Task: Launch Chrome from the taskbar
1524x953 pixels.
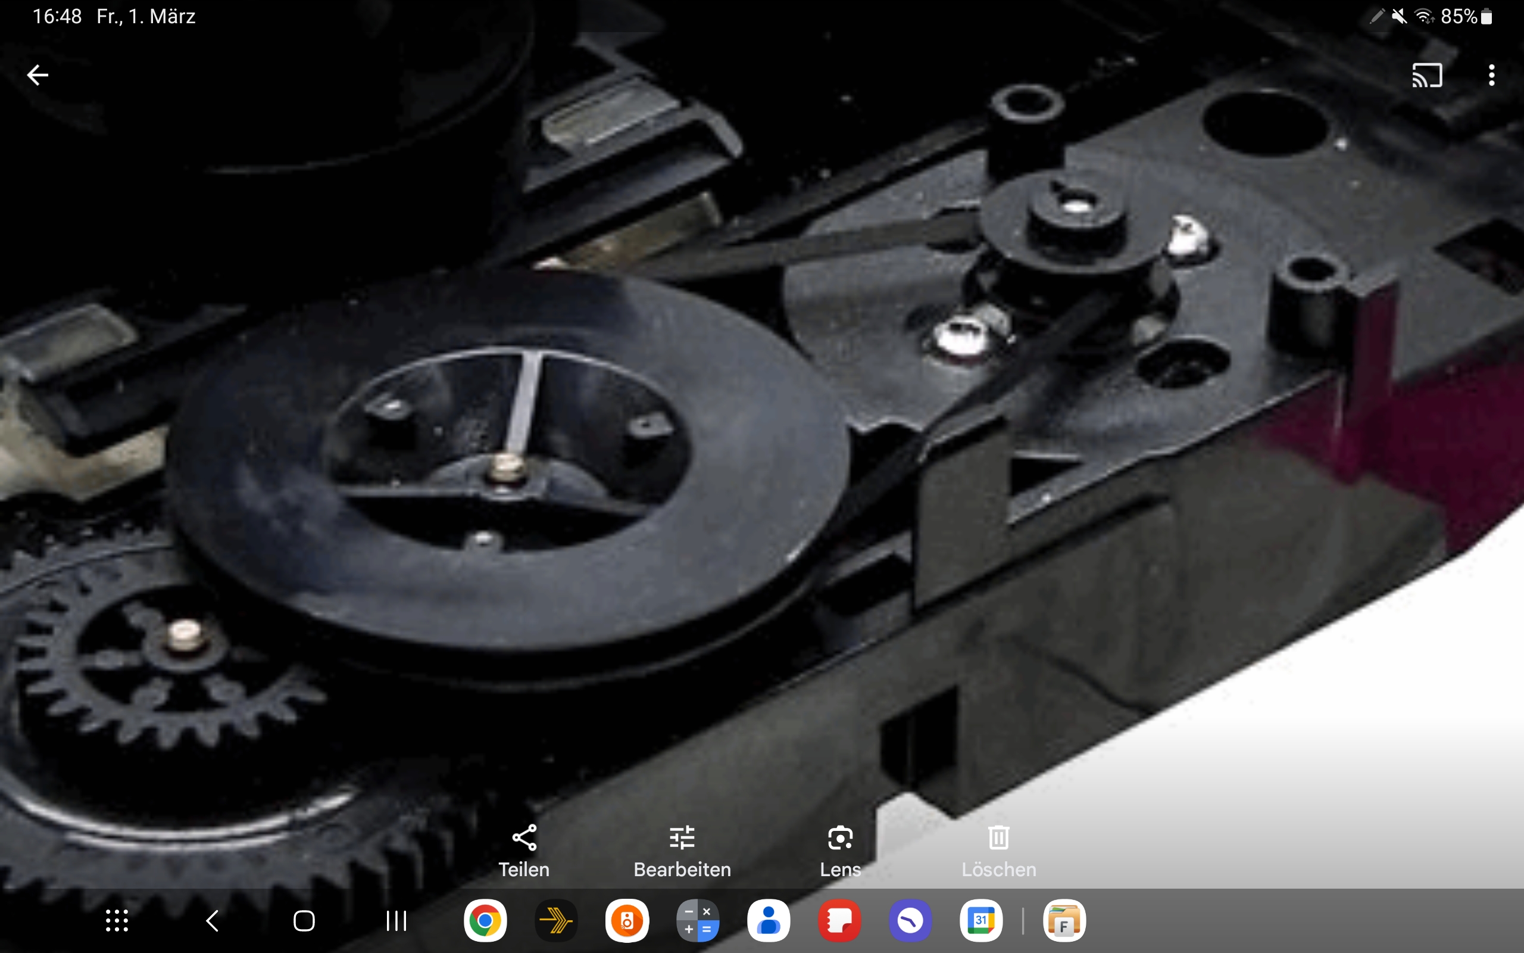Action: click(485, 921)
